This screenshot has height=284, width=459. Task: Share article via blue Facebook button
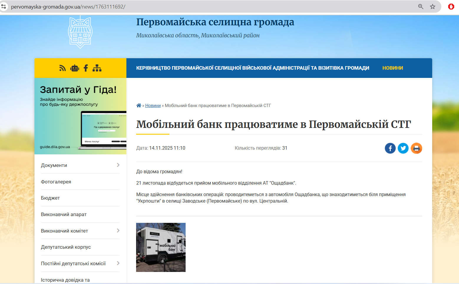390,148
